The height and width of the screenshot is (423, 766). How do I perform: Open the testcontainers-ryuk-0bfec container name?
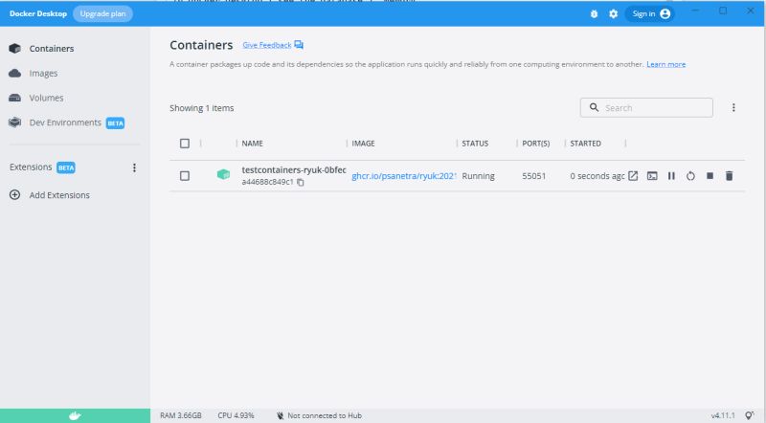(294, 170)
